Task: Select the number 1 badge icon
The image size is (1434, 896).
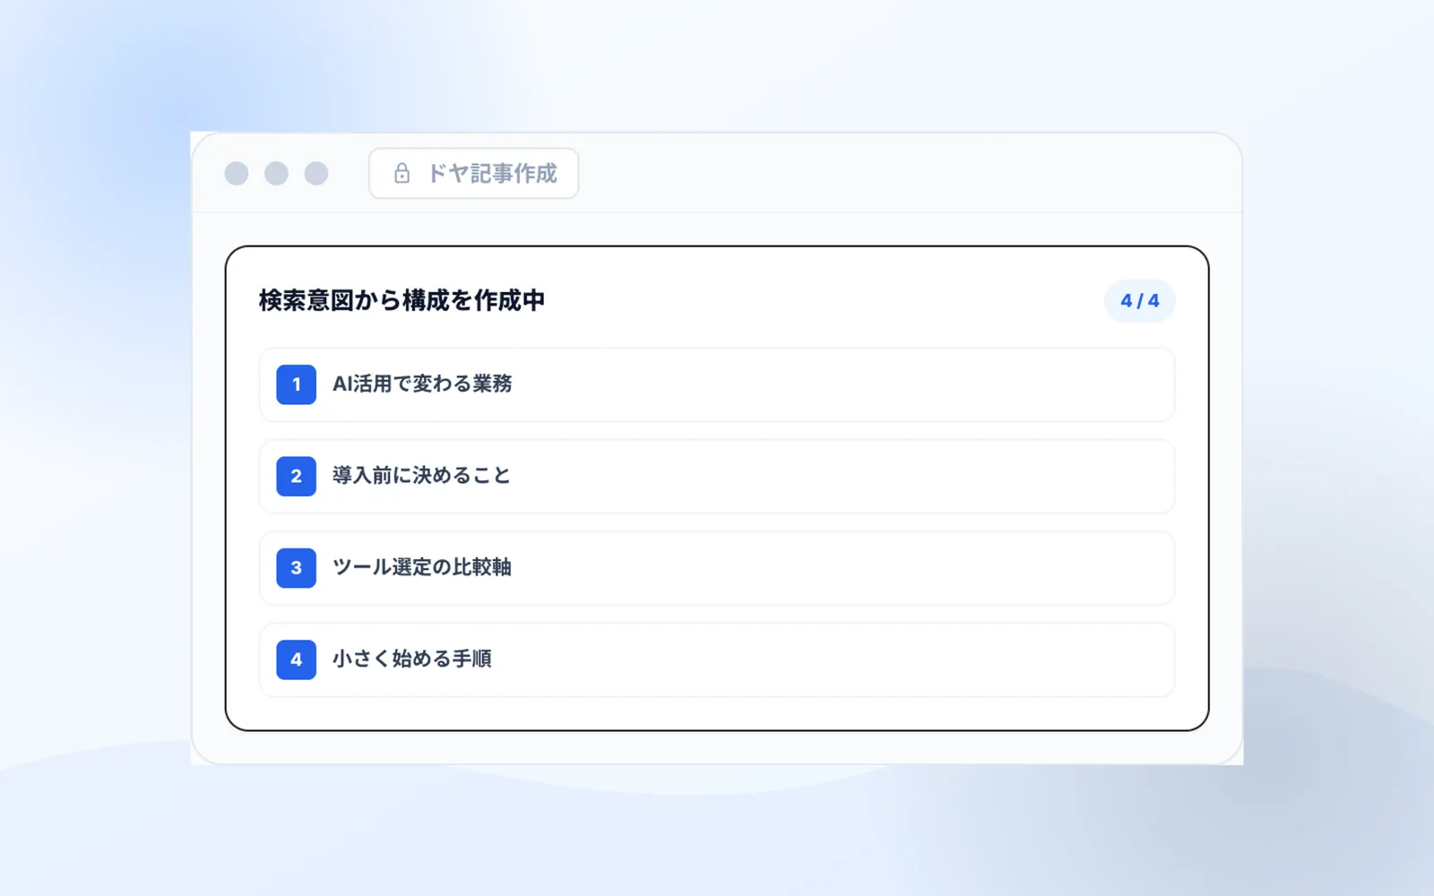Action: point(296,384)
